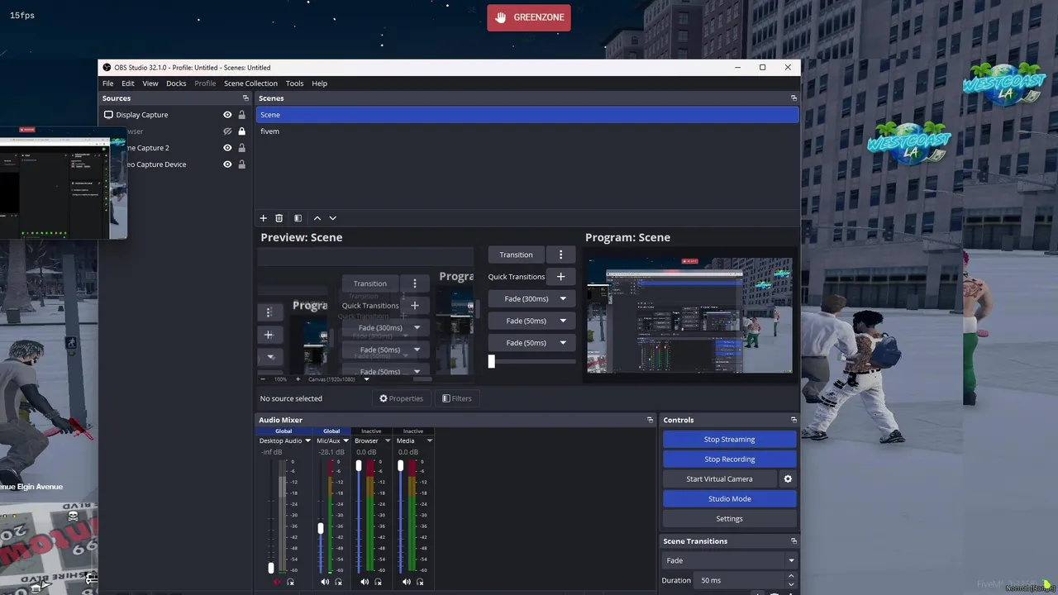Float the Scene Transitions dock
The width and height of the screenshot is (1058, 595).
(793, 541)
